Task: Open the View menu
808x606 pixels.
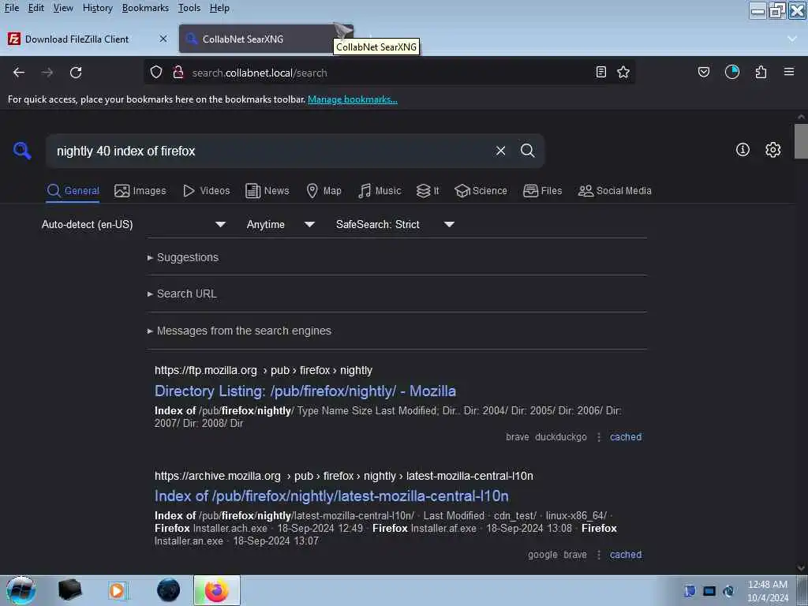Action: coord(63,8)
